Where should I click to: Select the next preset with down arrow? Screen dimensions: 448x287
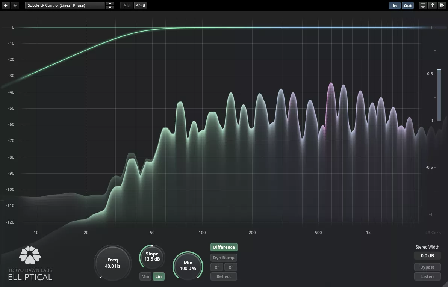(110, 8)
